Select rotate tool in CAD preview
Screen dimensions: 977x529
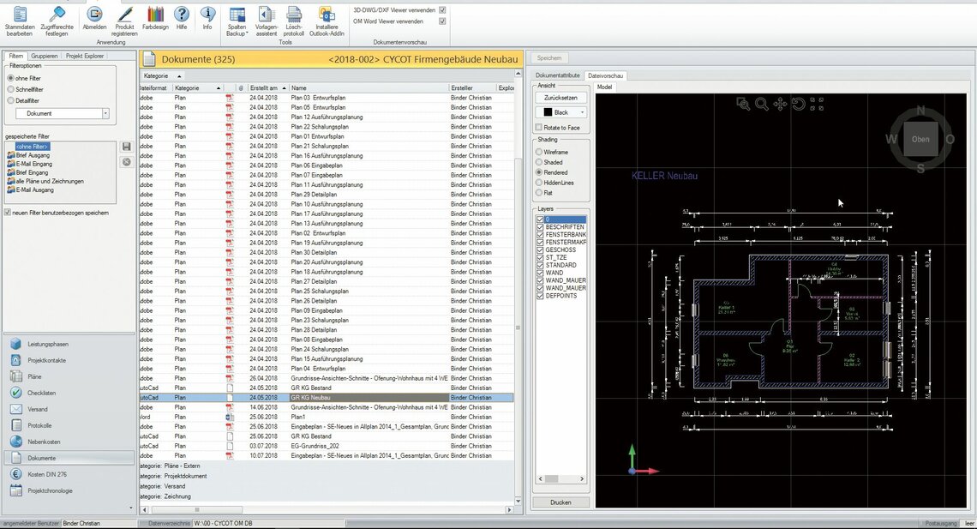pos(799,104)
